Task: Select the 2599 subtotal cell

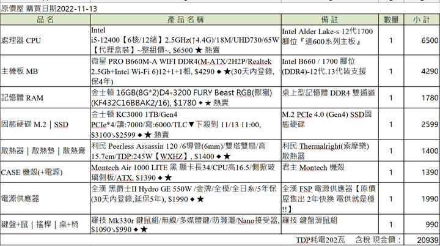Action: 422,124
